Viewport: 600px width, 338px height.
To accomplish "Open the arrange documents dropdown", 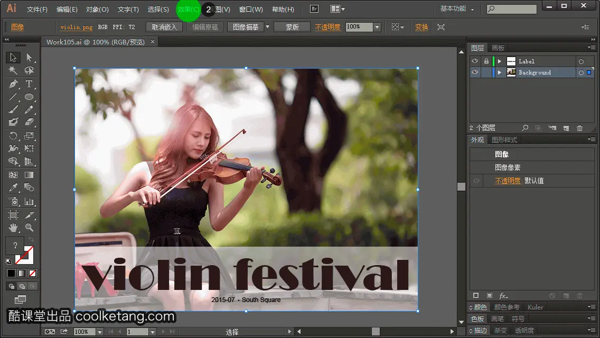I will pos(337,9).
